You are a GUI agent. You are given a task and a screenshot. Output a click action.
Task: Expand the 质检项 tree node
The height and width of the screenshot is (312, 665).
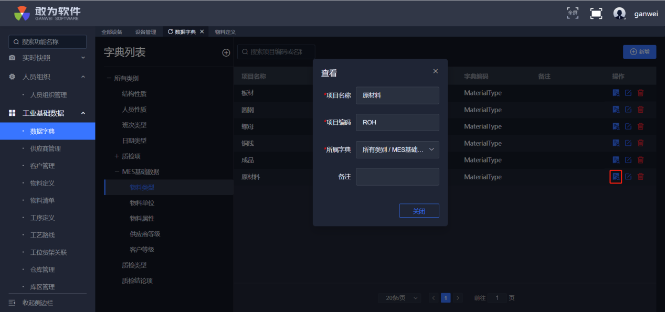[x=117, y=156]
